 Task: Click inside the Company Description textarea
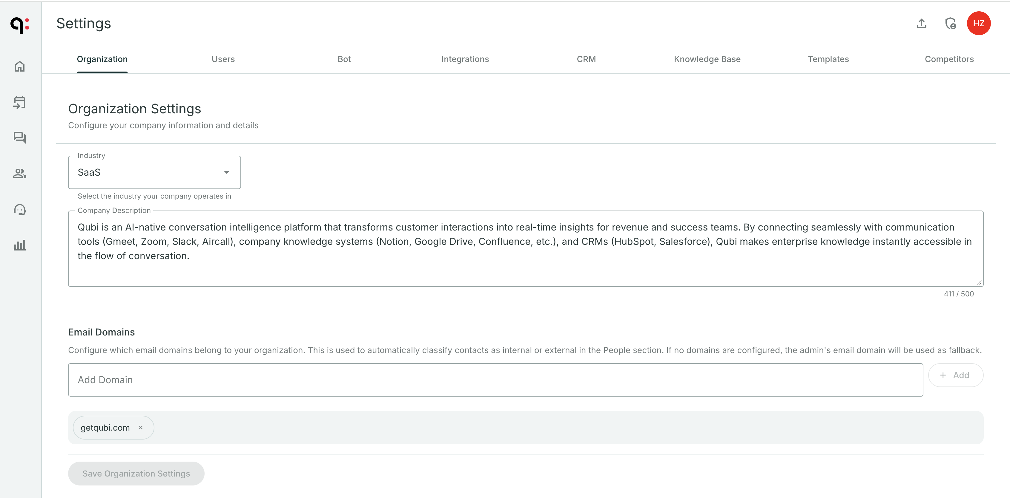coord(525,249)
